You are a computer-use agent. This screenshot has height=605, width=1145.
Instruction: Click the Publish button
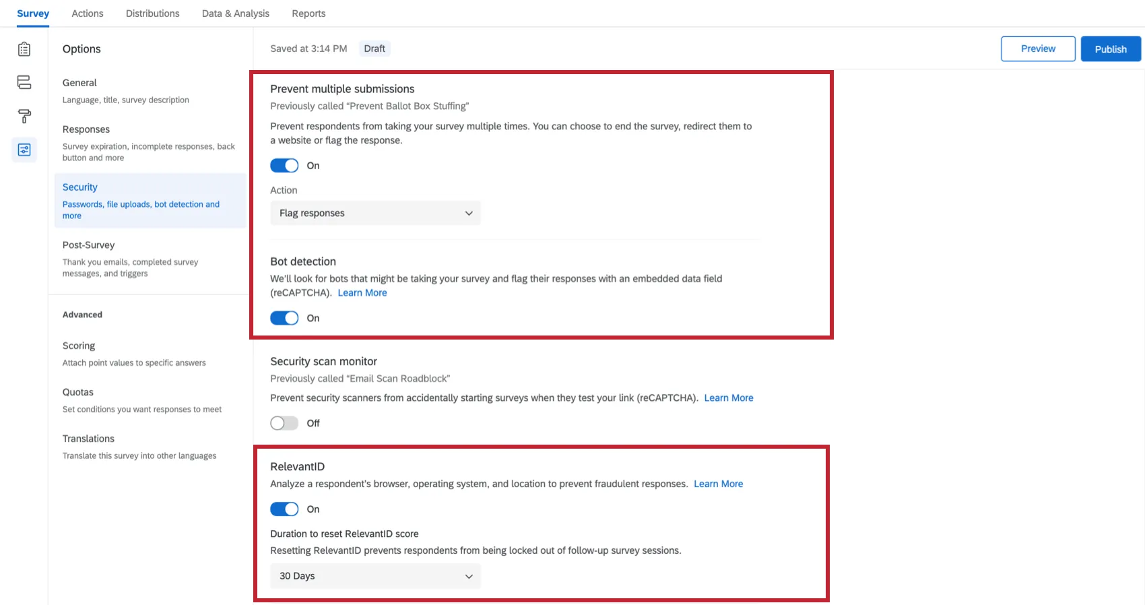point(1111,49)
